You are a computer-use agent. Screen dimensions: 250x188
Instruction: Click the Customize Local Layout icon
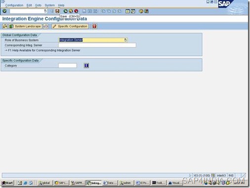tap(146, 11)
